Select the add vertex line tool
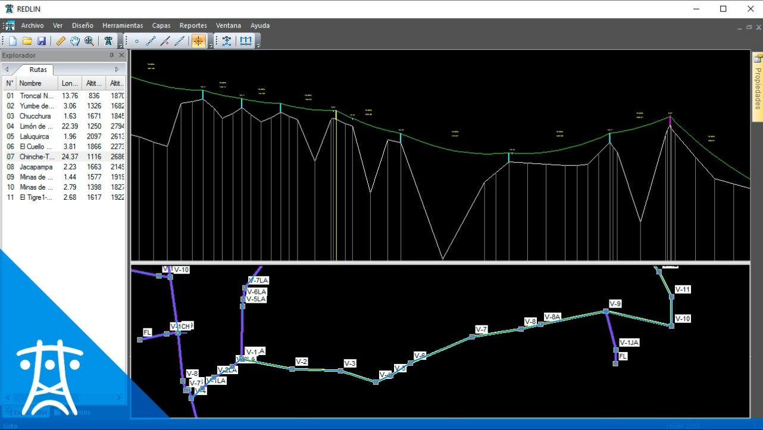The image size is (763, 430). [x=165, y=41]
